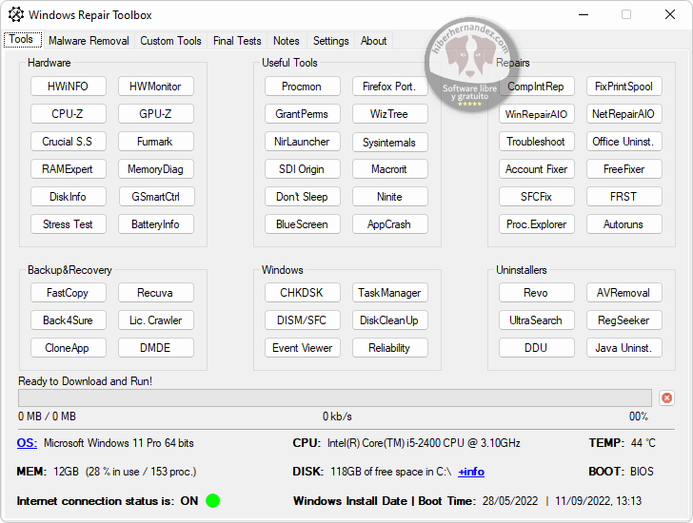Open GSmartCtrl

tap(155, 197)
